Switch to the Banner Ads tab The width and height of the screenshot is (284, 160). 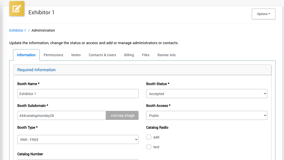click(166, 55)
